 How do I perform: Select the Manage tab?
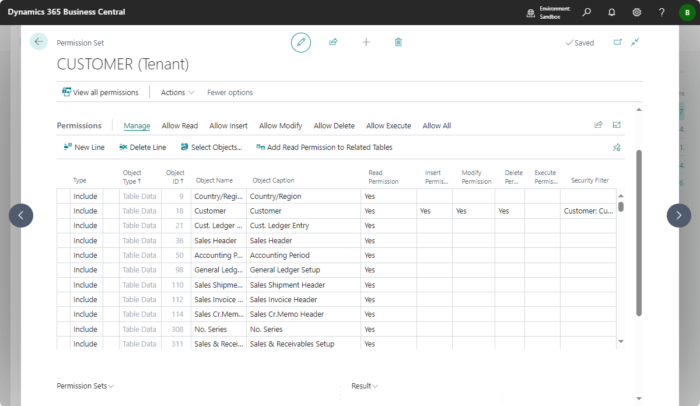[x=137, y=125]
